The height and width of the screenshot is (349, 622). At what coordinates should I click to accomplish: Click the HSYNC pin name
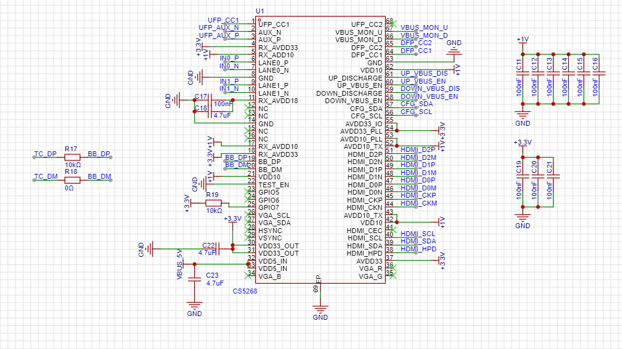[270, 231]
